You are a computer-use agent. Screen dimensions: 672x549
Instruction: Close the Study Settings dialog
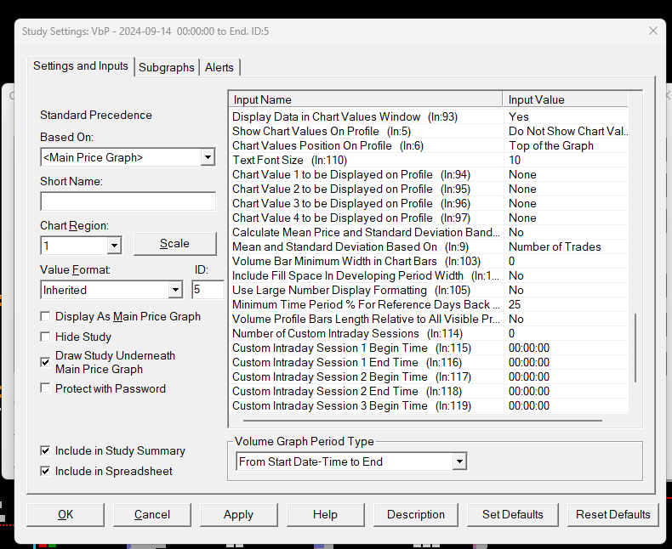point(652,31)
